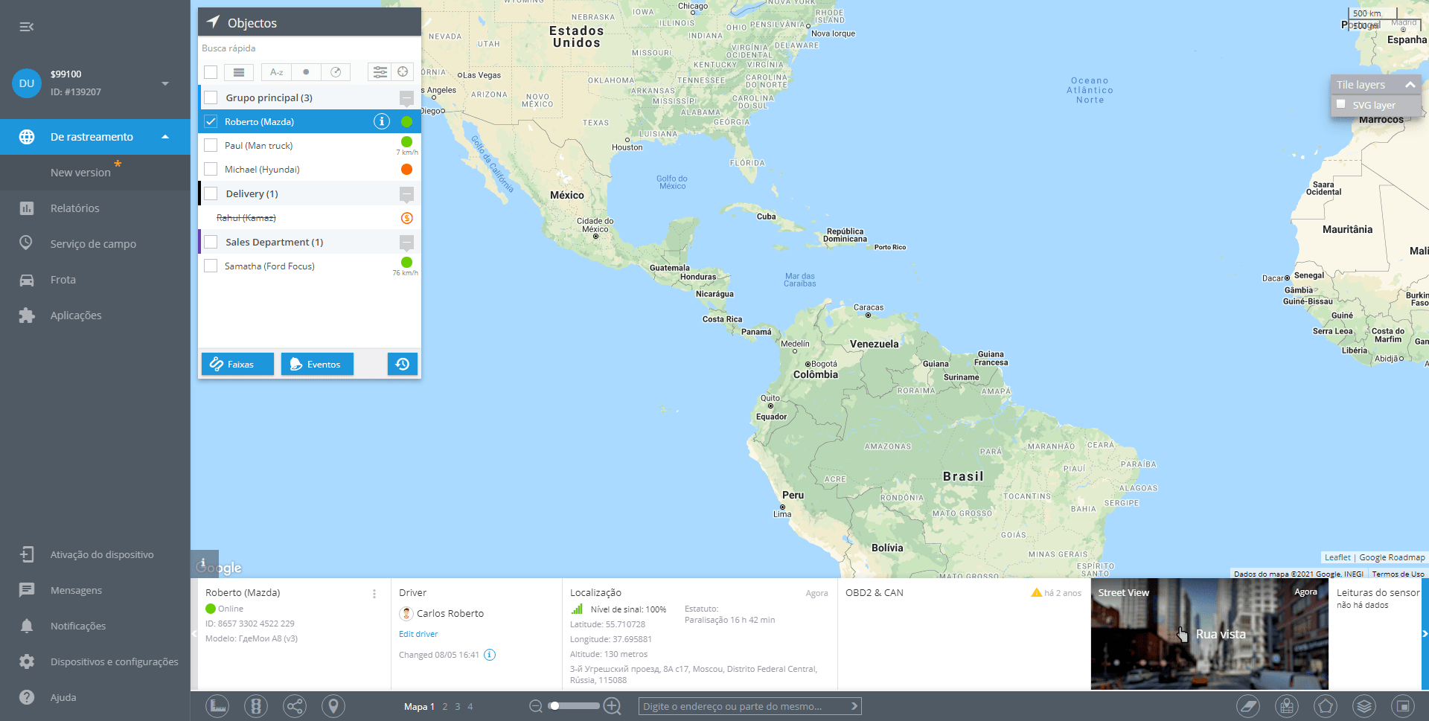The height and width of the screenshot is (721, 1429).
Task: Check the Sales Department group checkbox
Action: pyautogui.click(x=211, y=242)
